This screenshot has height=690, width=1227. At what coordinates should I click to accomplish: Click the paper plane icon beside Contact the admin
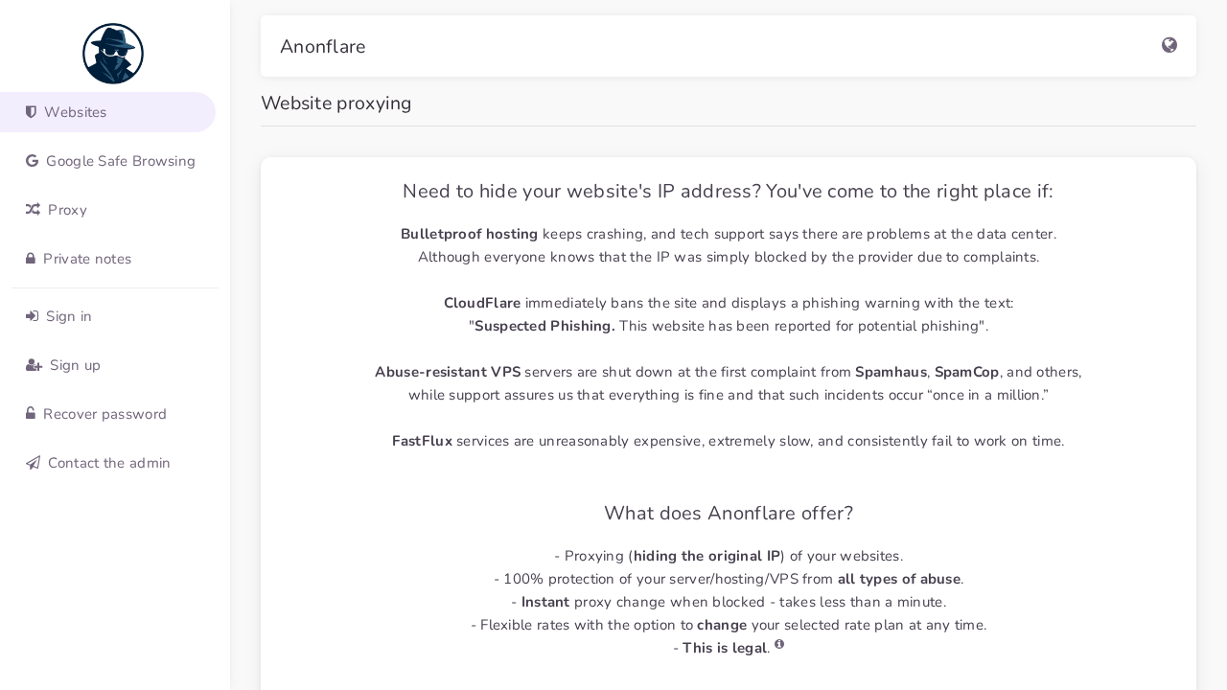pyautogui.click(x=33, y=463)
